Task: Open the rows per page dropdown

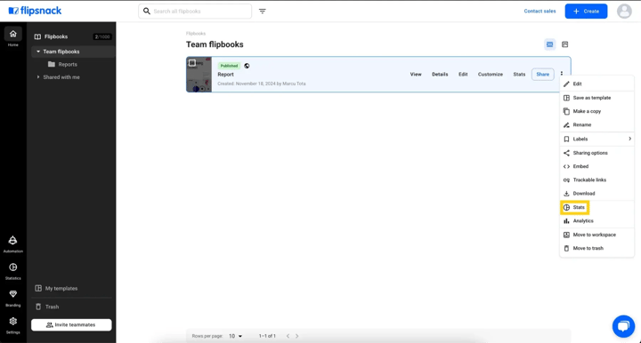Action: pos(235,336)
